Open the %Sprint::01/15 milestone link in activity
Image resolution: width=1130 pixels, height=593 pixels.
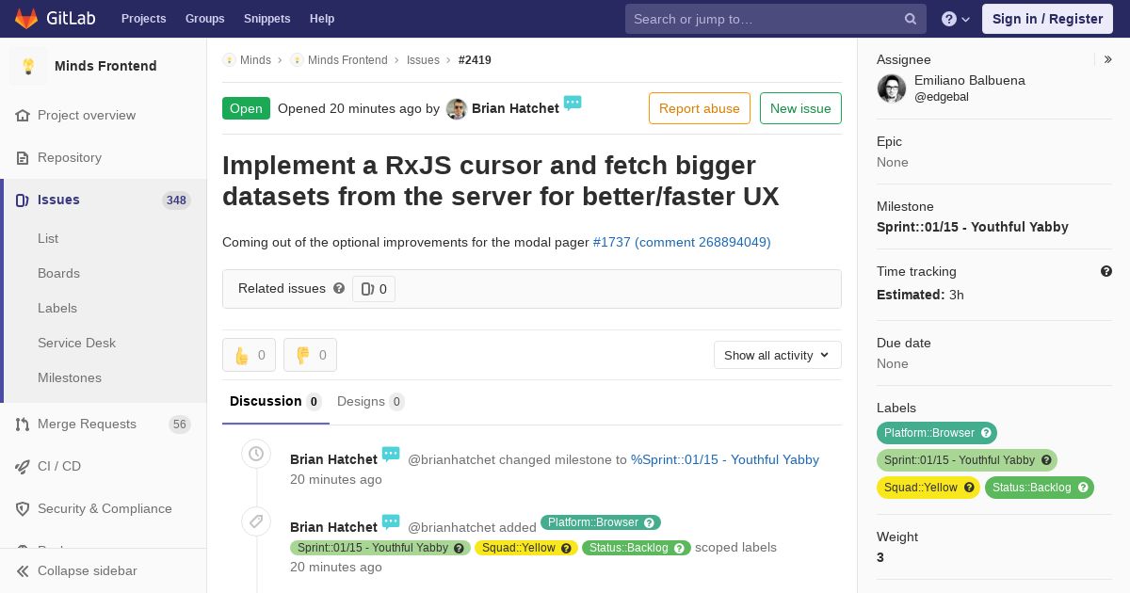725,459
